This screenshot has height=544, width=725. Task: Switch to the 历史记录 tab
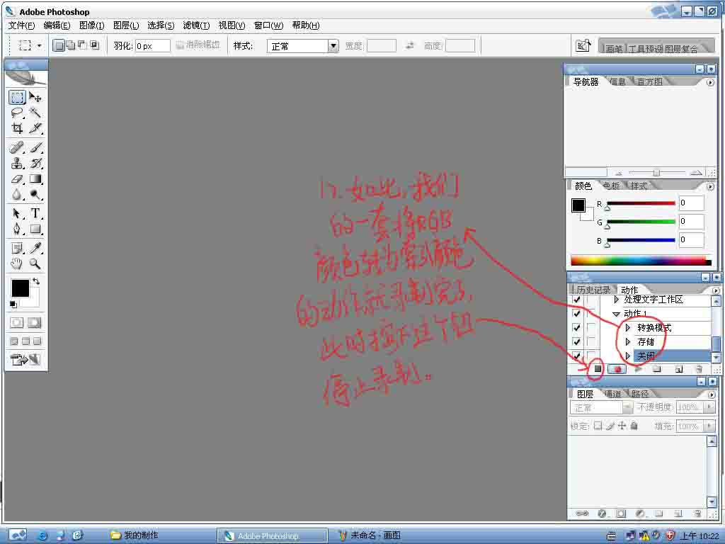click(593, 290)
